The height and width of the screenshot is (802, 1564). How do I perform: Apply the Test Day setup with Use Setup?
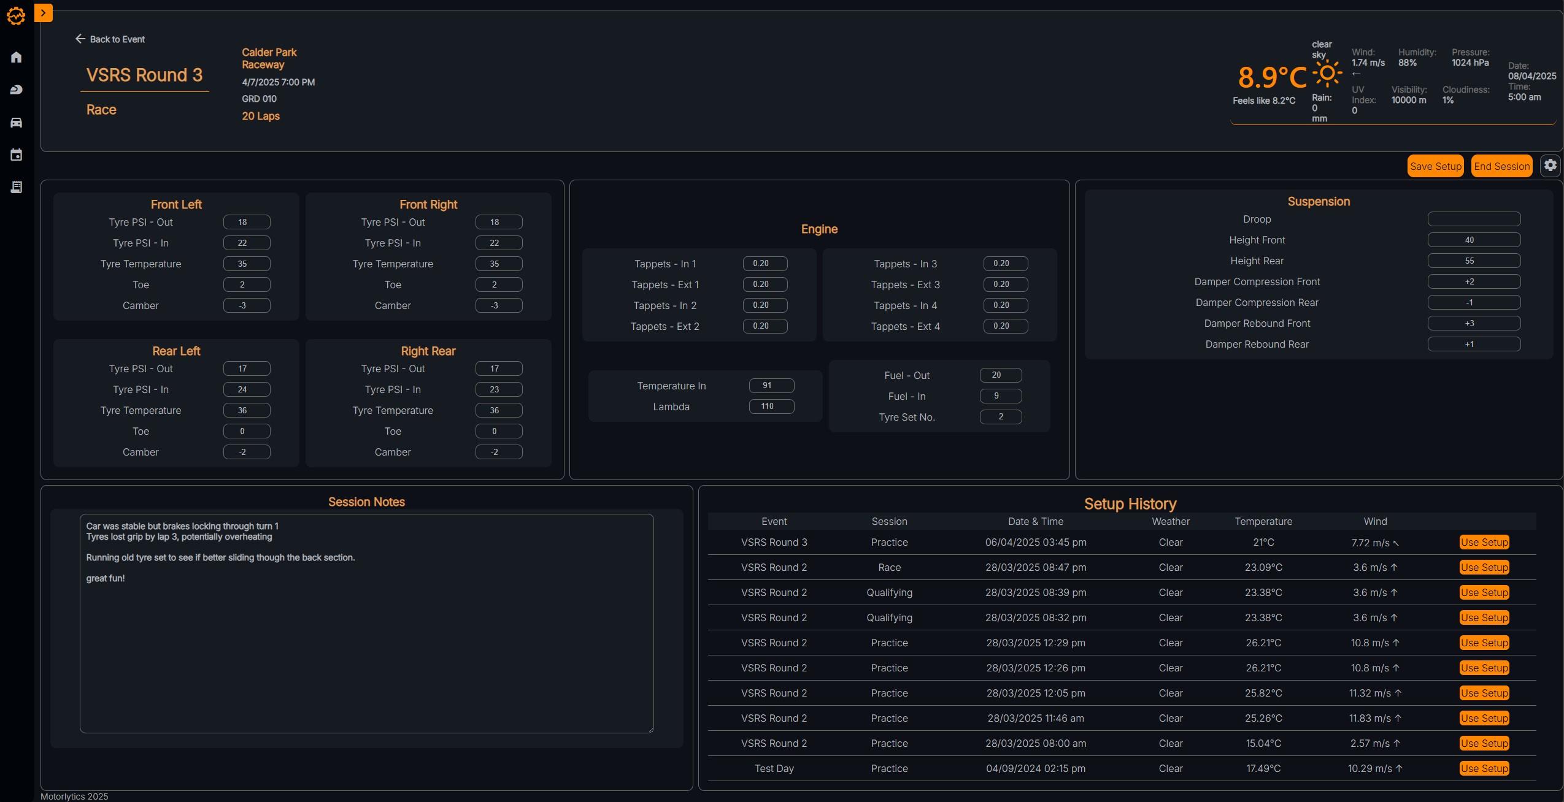1484,768
